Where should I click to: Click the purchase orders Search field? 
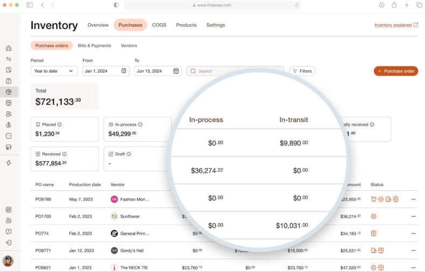235,71
